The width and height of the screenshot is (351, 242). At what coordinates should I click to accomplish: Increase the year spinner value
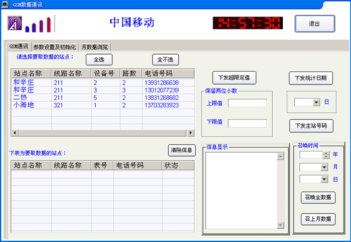tap(326, 153)
